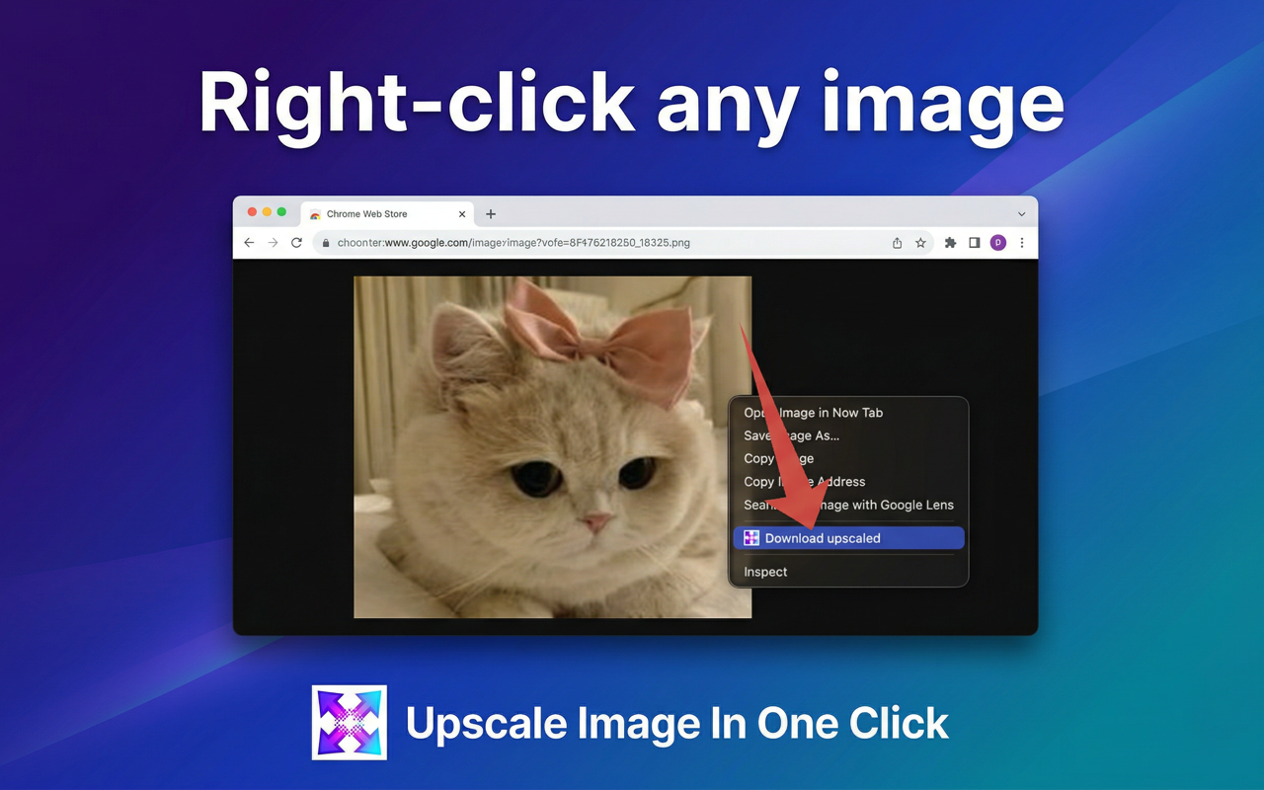Screen dimensions: 1264x790
Task: Click the browser forward arrow
Action: pos(274,243)
